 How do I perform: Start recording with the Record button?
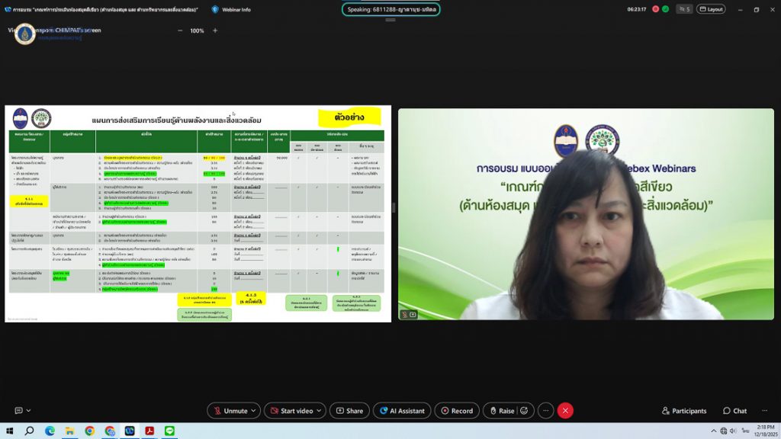pyautogui.click(x=456, y=411)
